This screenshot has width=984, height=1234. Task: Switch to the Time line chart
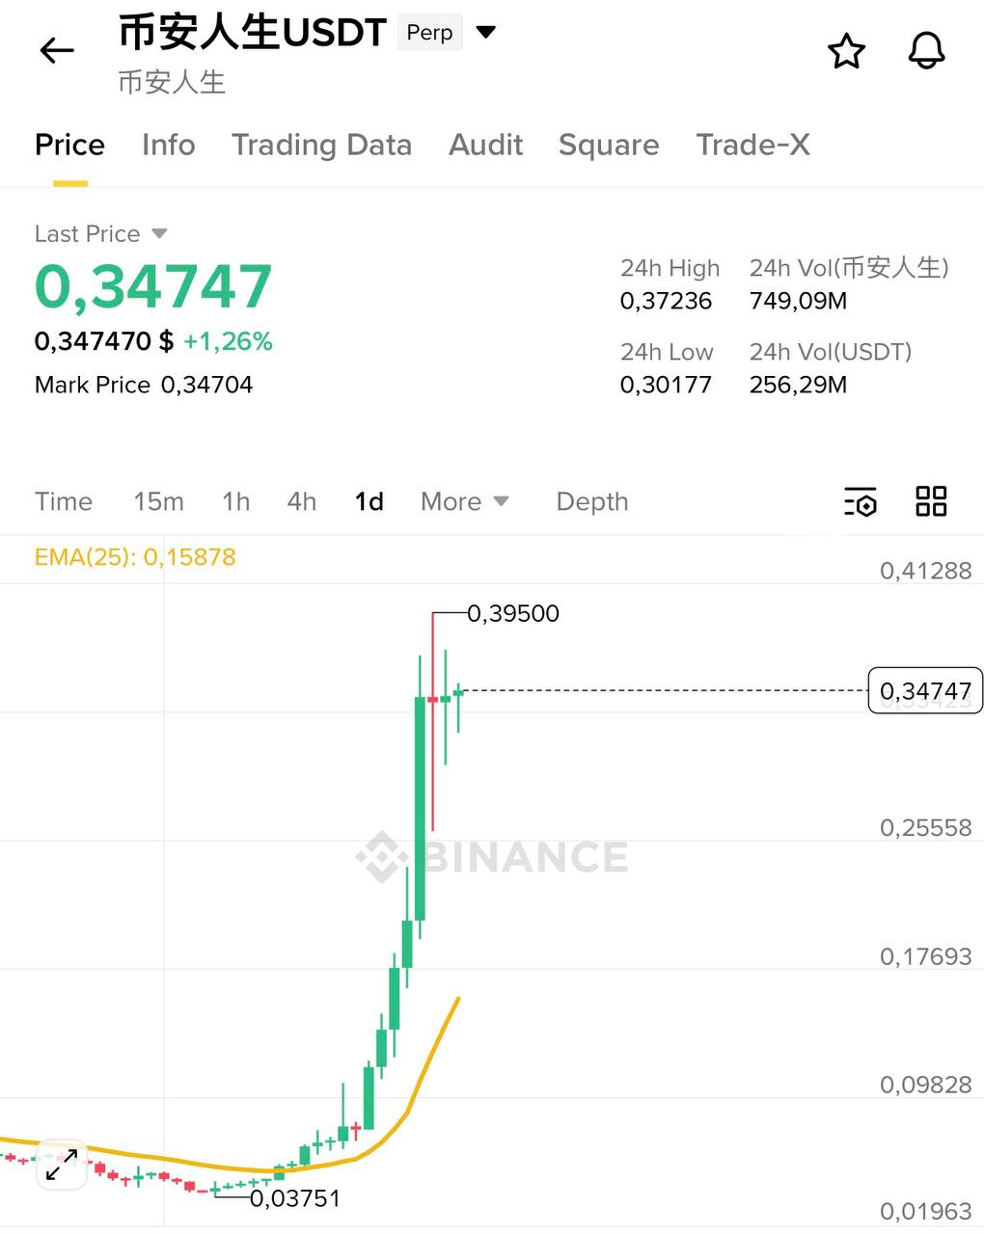[x=64, y=501]
